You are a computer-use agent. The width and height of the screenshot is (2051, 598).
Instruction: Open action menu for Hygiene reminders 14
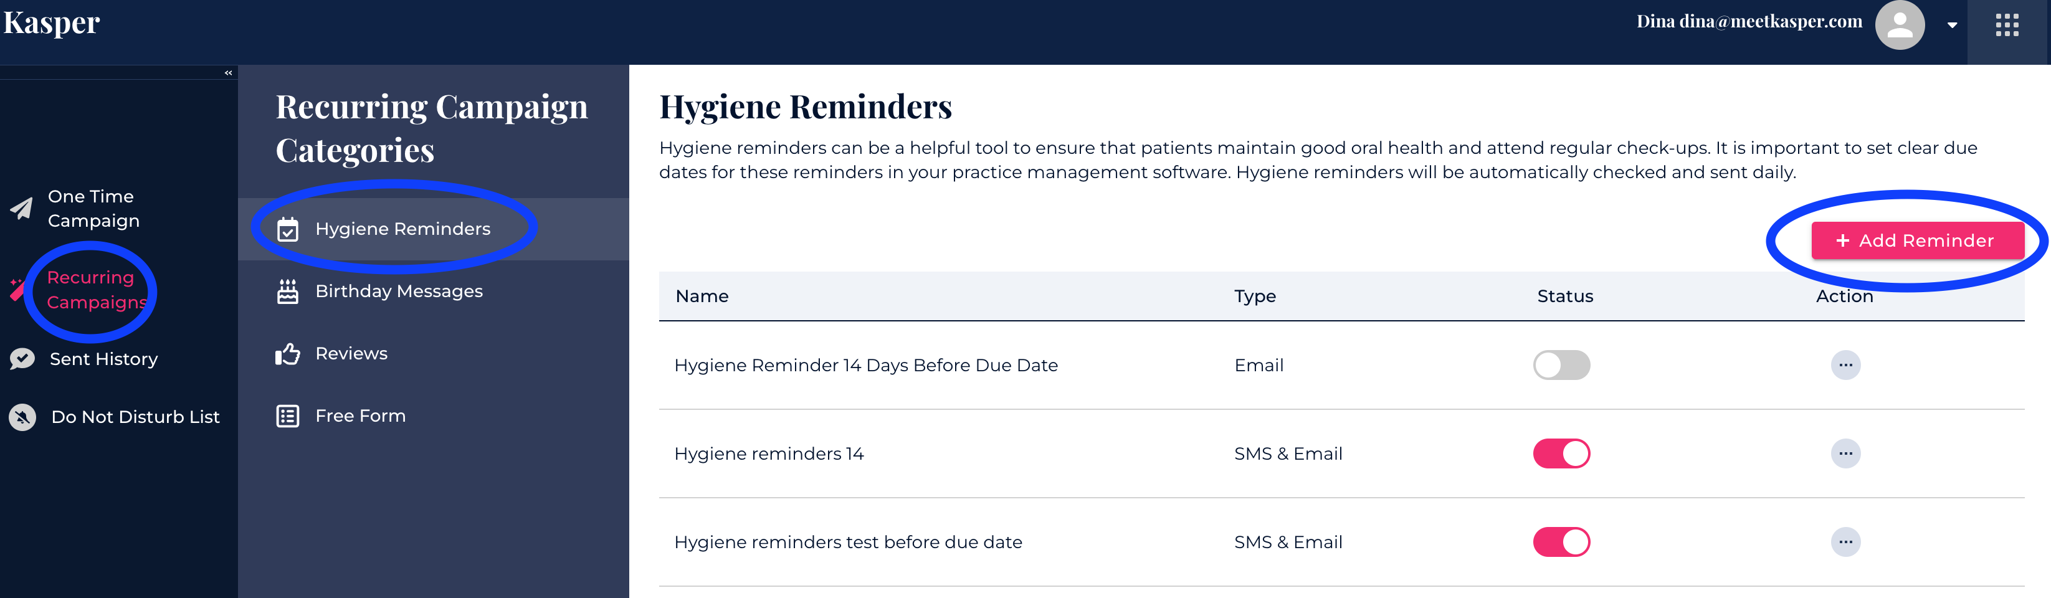(1845, 454)
